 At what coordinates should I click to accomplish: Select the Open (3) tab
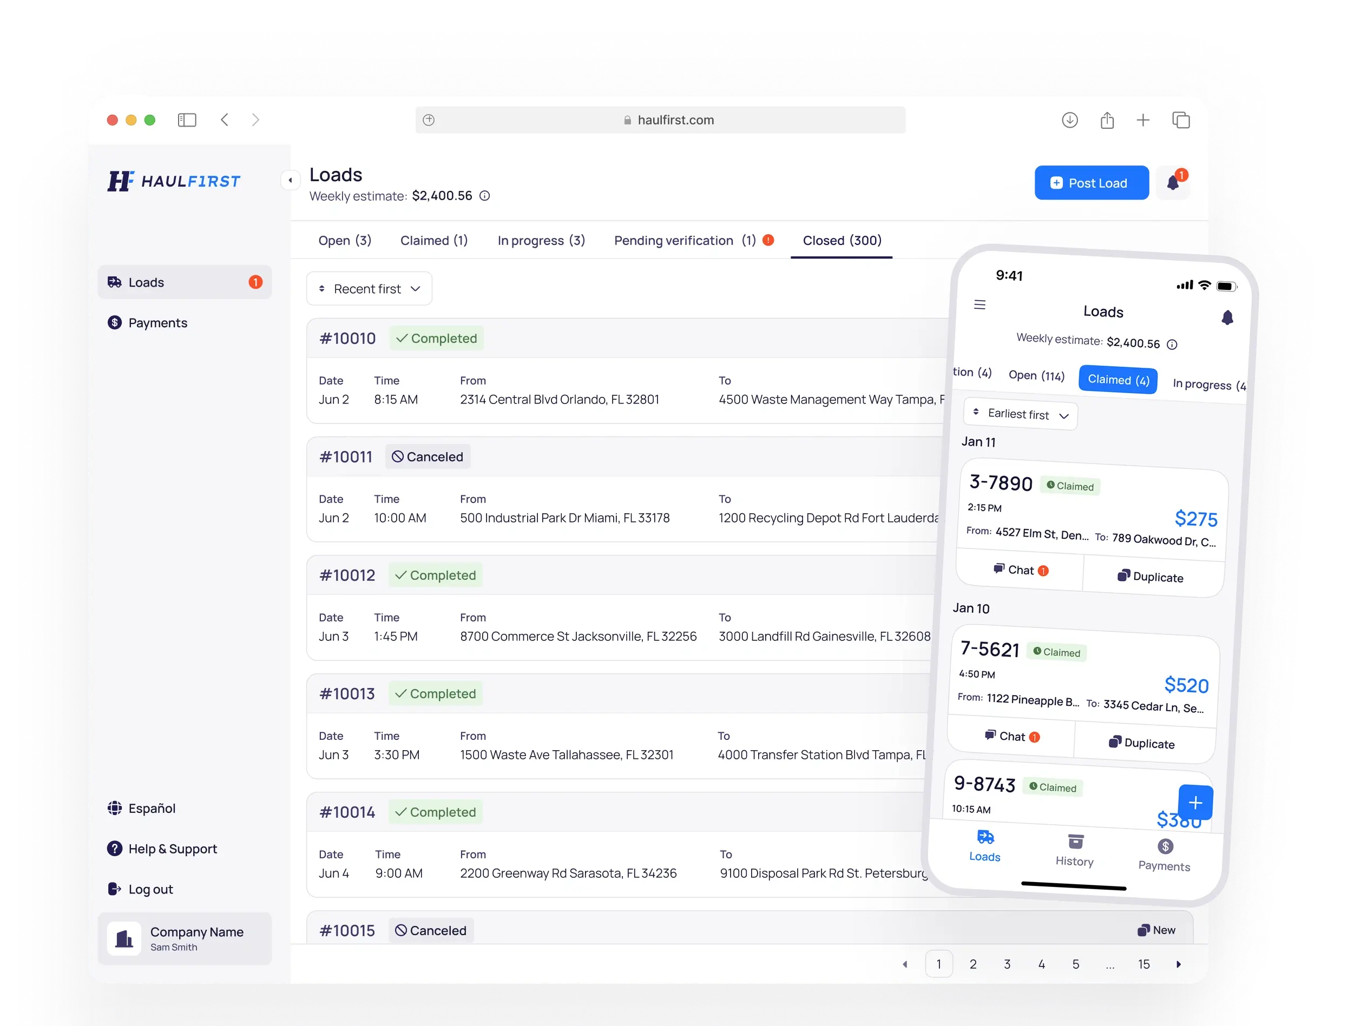345,241
